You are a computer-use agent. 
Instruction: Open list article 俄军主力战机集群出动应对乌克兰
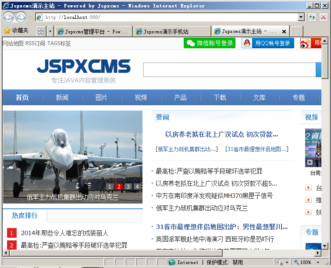[202, 208]
